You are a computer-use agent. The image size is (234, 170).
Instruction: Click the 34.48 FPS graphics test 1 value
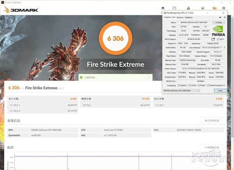pos(72,105)
